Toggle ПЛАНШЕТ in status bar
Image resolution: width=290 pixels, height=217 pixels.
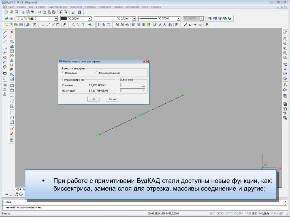tap(278, 214)
